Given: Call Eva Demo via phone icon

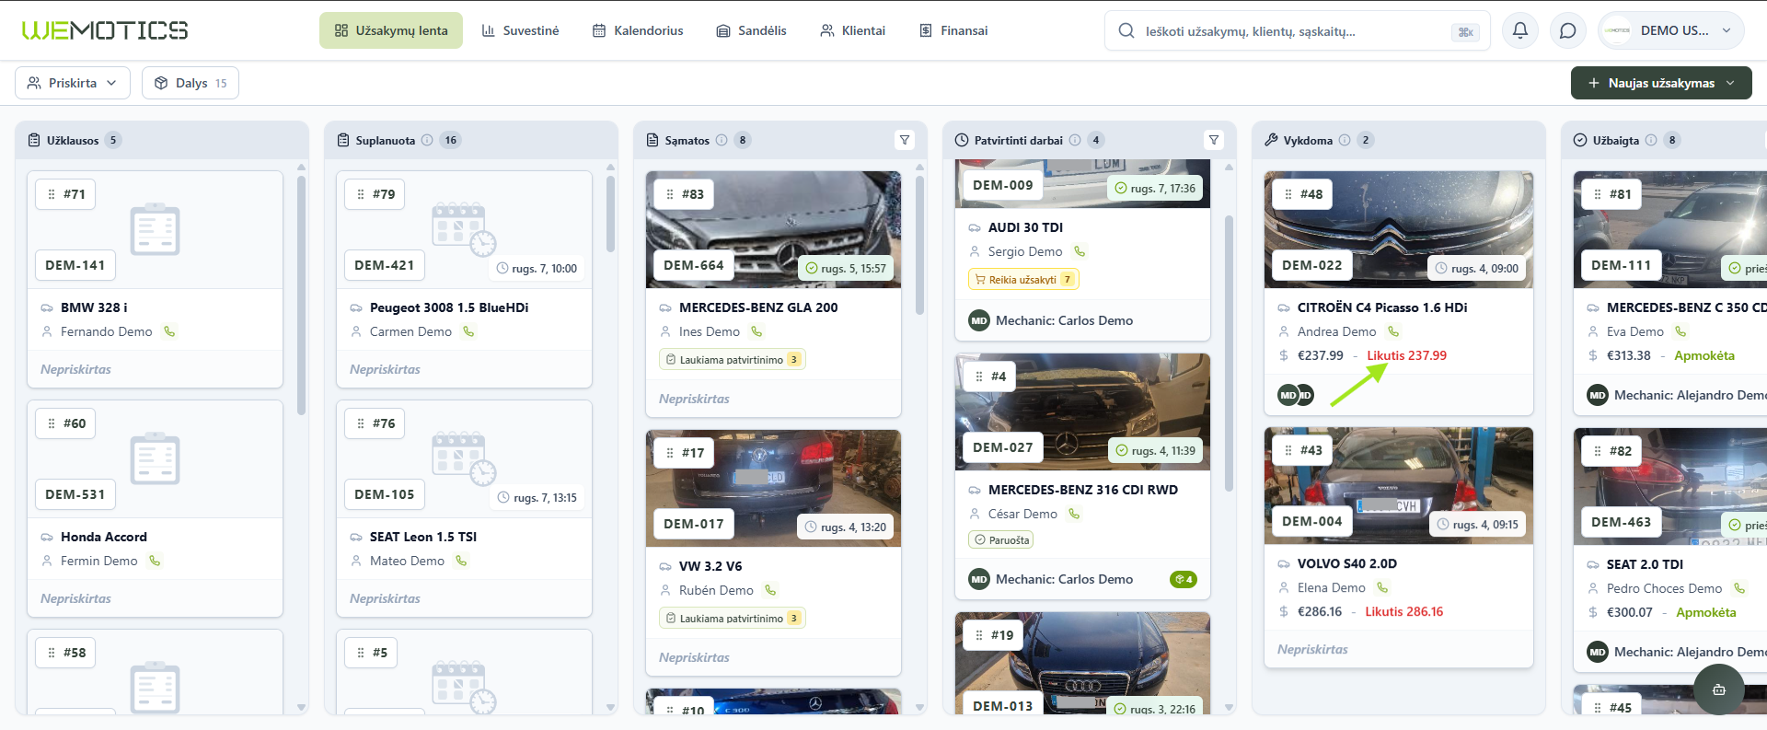Looking at the screenshot, I should click(1680, 331).
